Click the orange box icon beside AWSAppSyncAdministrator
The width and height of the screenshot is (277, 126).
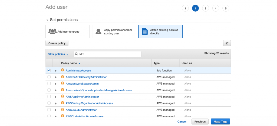[62, 96]
